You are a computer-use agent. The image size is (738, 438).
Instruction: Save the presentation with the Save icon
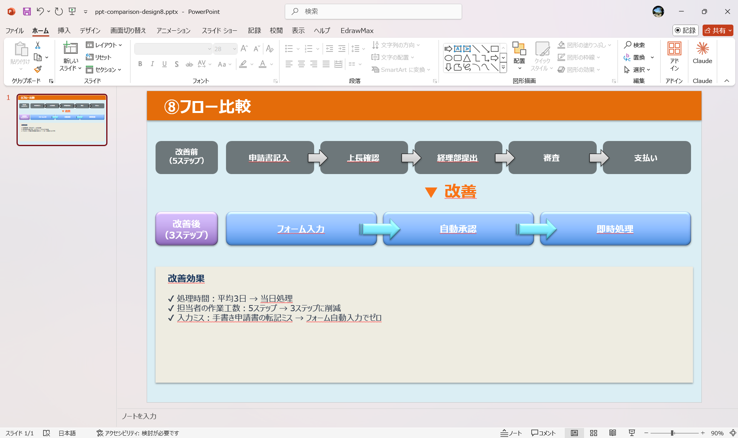coord(27,12)
